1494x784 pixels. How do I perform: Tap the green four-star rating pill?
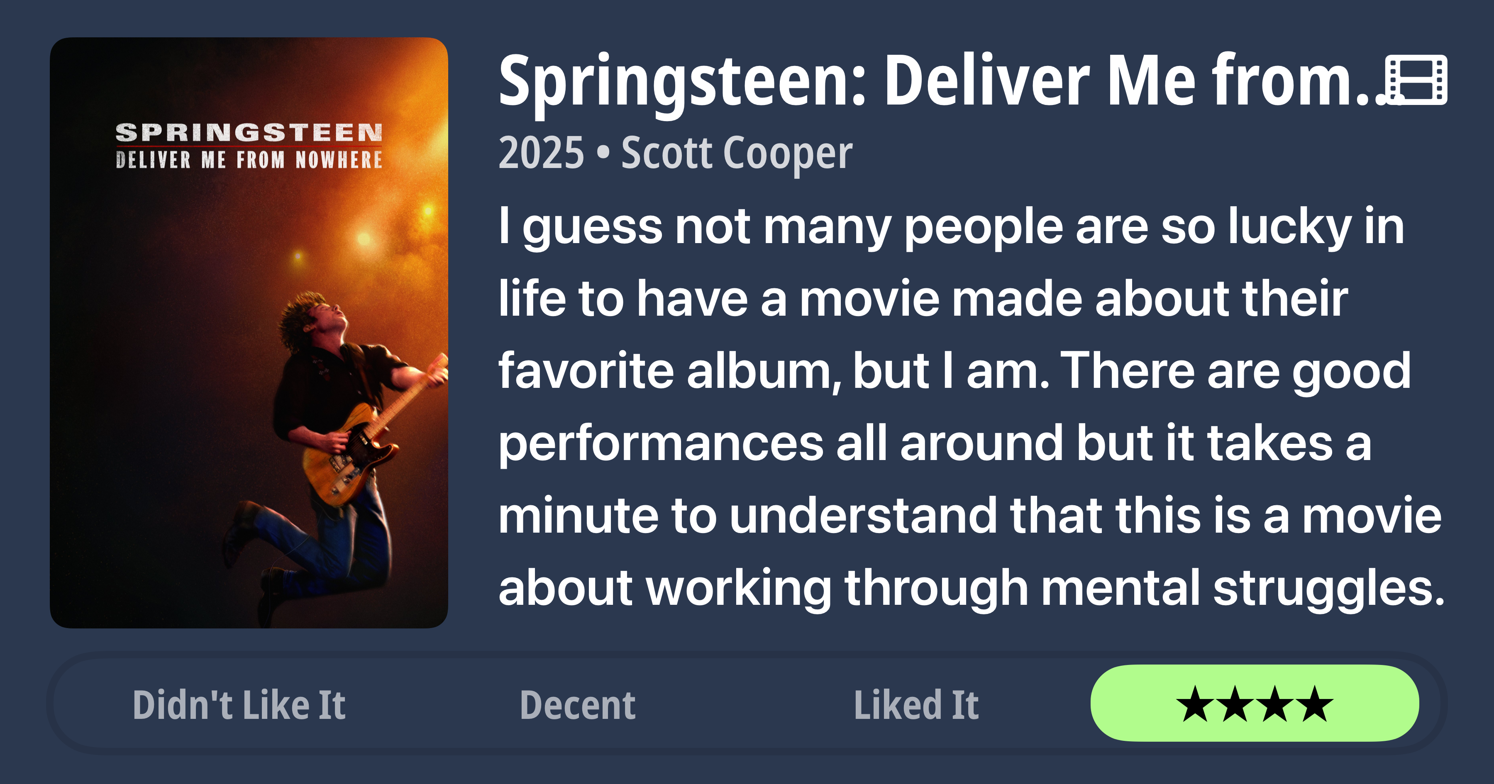click(1255, 704)
